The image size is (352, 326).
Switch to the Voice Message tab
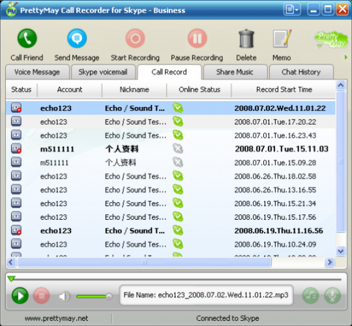38,72
